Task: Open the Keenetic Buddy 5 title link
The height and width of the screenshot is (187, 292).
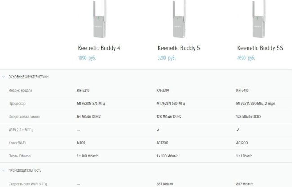Action: click(179, 48)
